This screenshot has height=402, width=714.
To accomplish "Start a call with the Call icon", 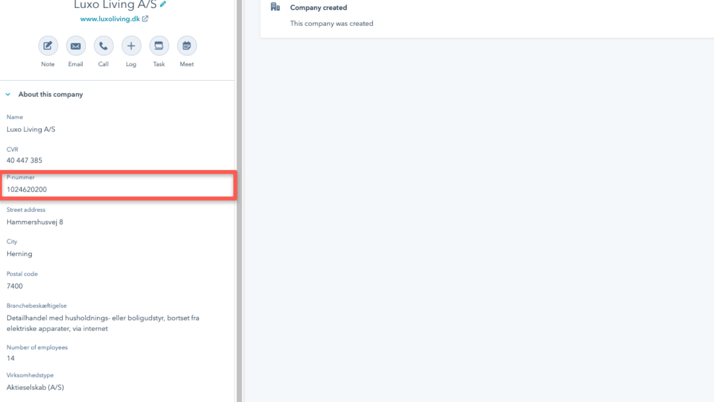I will tap(103, 46).
